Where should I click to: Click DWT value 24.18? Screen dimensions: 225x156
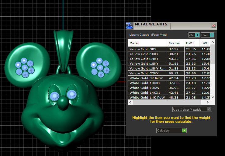click(191, 83)
